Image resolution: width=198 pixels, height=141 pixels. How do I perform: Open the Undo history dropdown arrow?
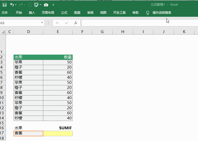click(16, 5)
